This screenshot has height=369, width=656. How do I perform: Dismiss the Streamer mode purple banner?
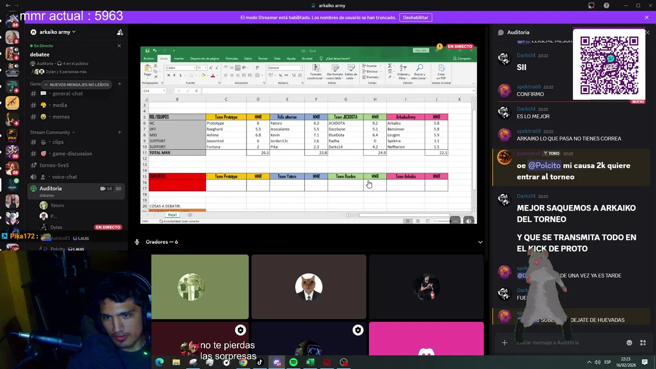(x=647, y=17)
